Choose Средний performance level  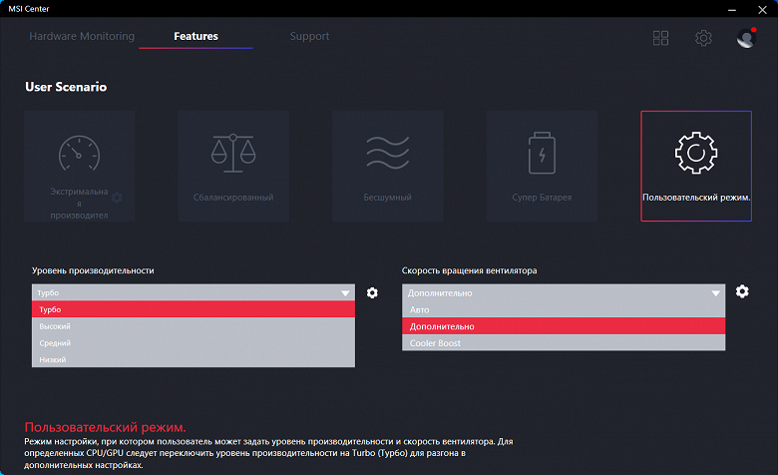tap(194, 343)
